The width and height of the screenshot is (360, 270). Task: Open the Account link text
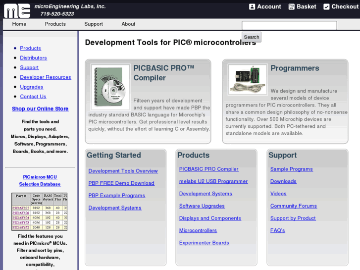269,6
